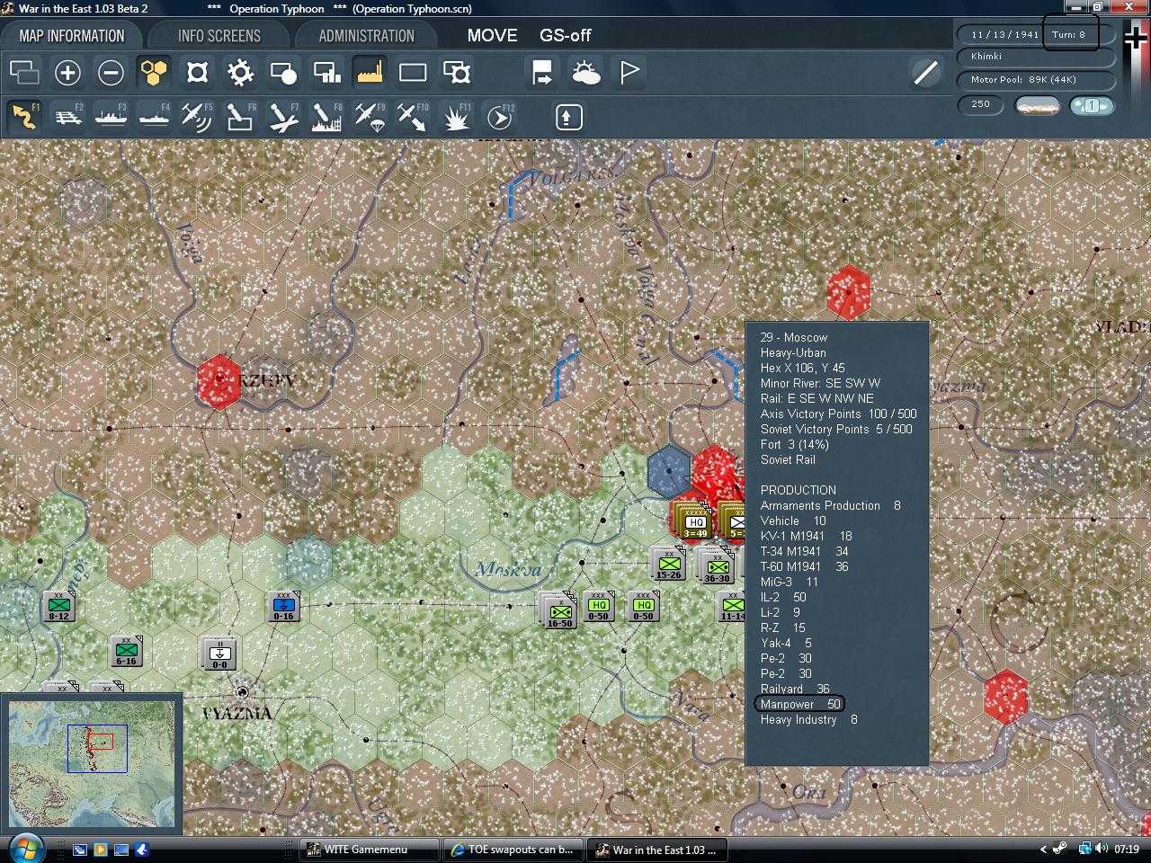Select Bomb airfield mode (F7)
This screenshot has height=863, width=1151.
coord(283,117)
